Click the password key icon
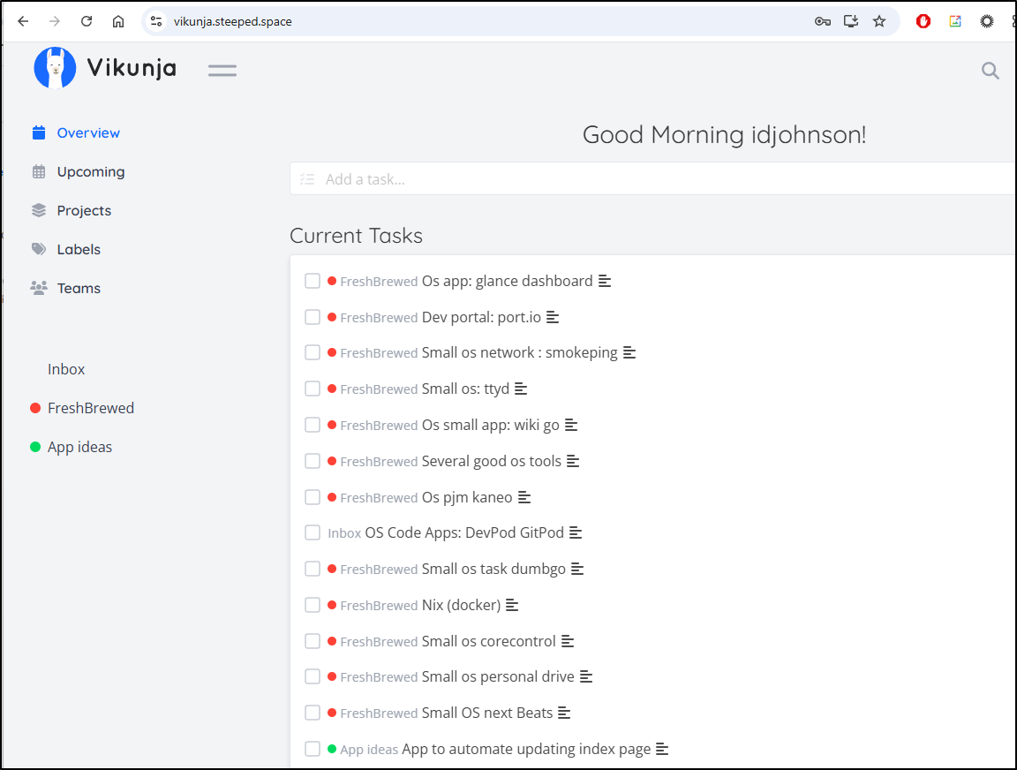This screenshot has width=1017, height=770. click(823, 21)
